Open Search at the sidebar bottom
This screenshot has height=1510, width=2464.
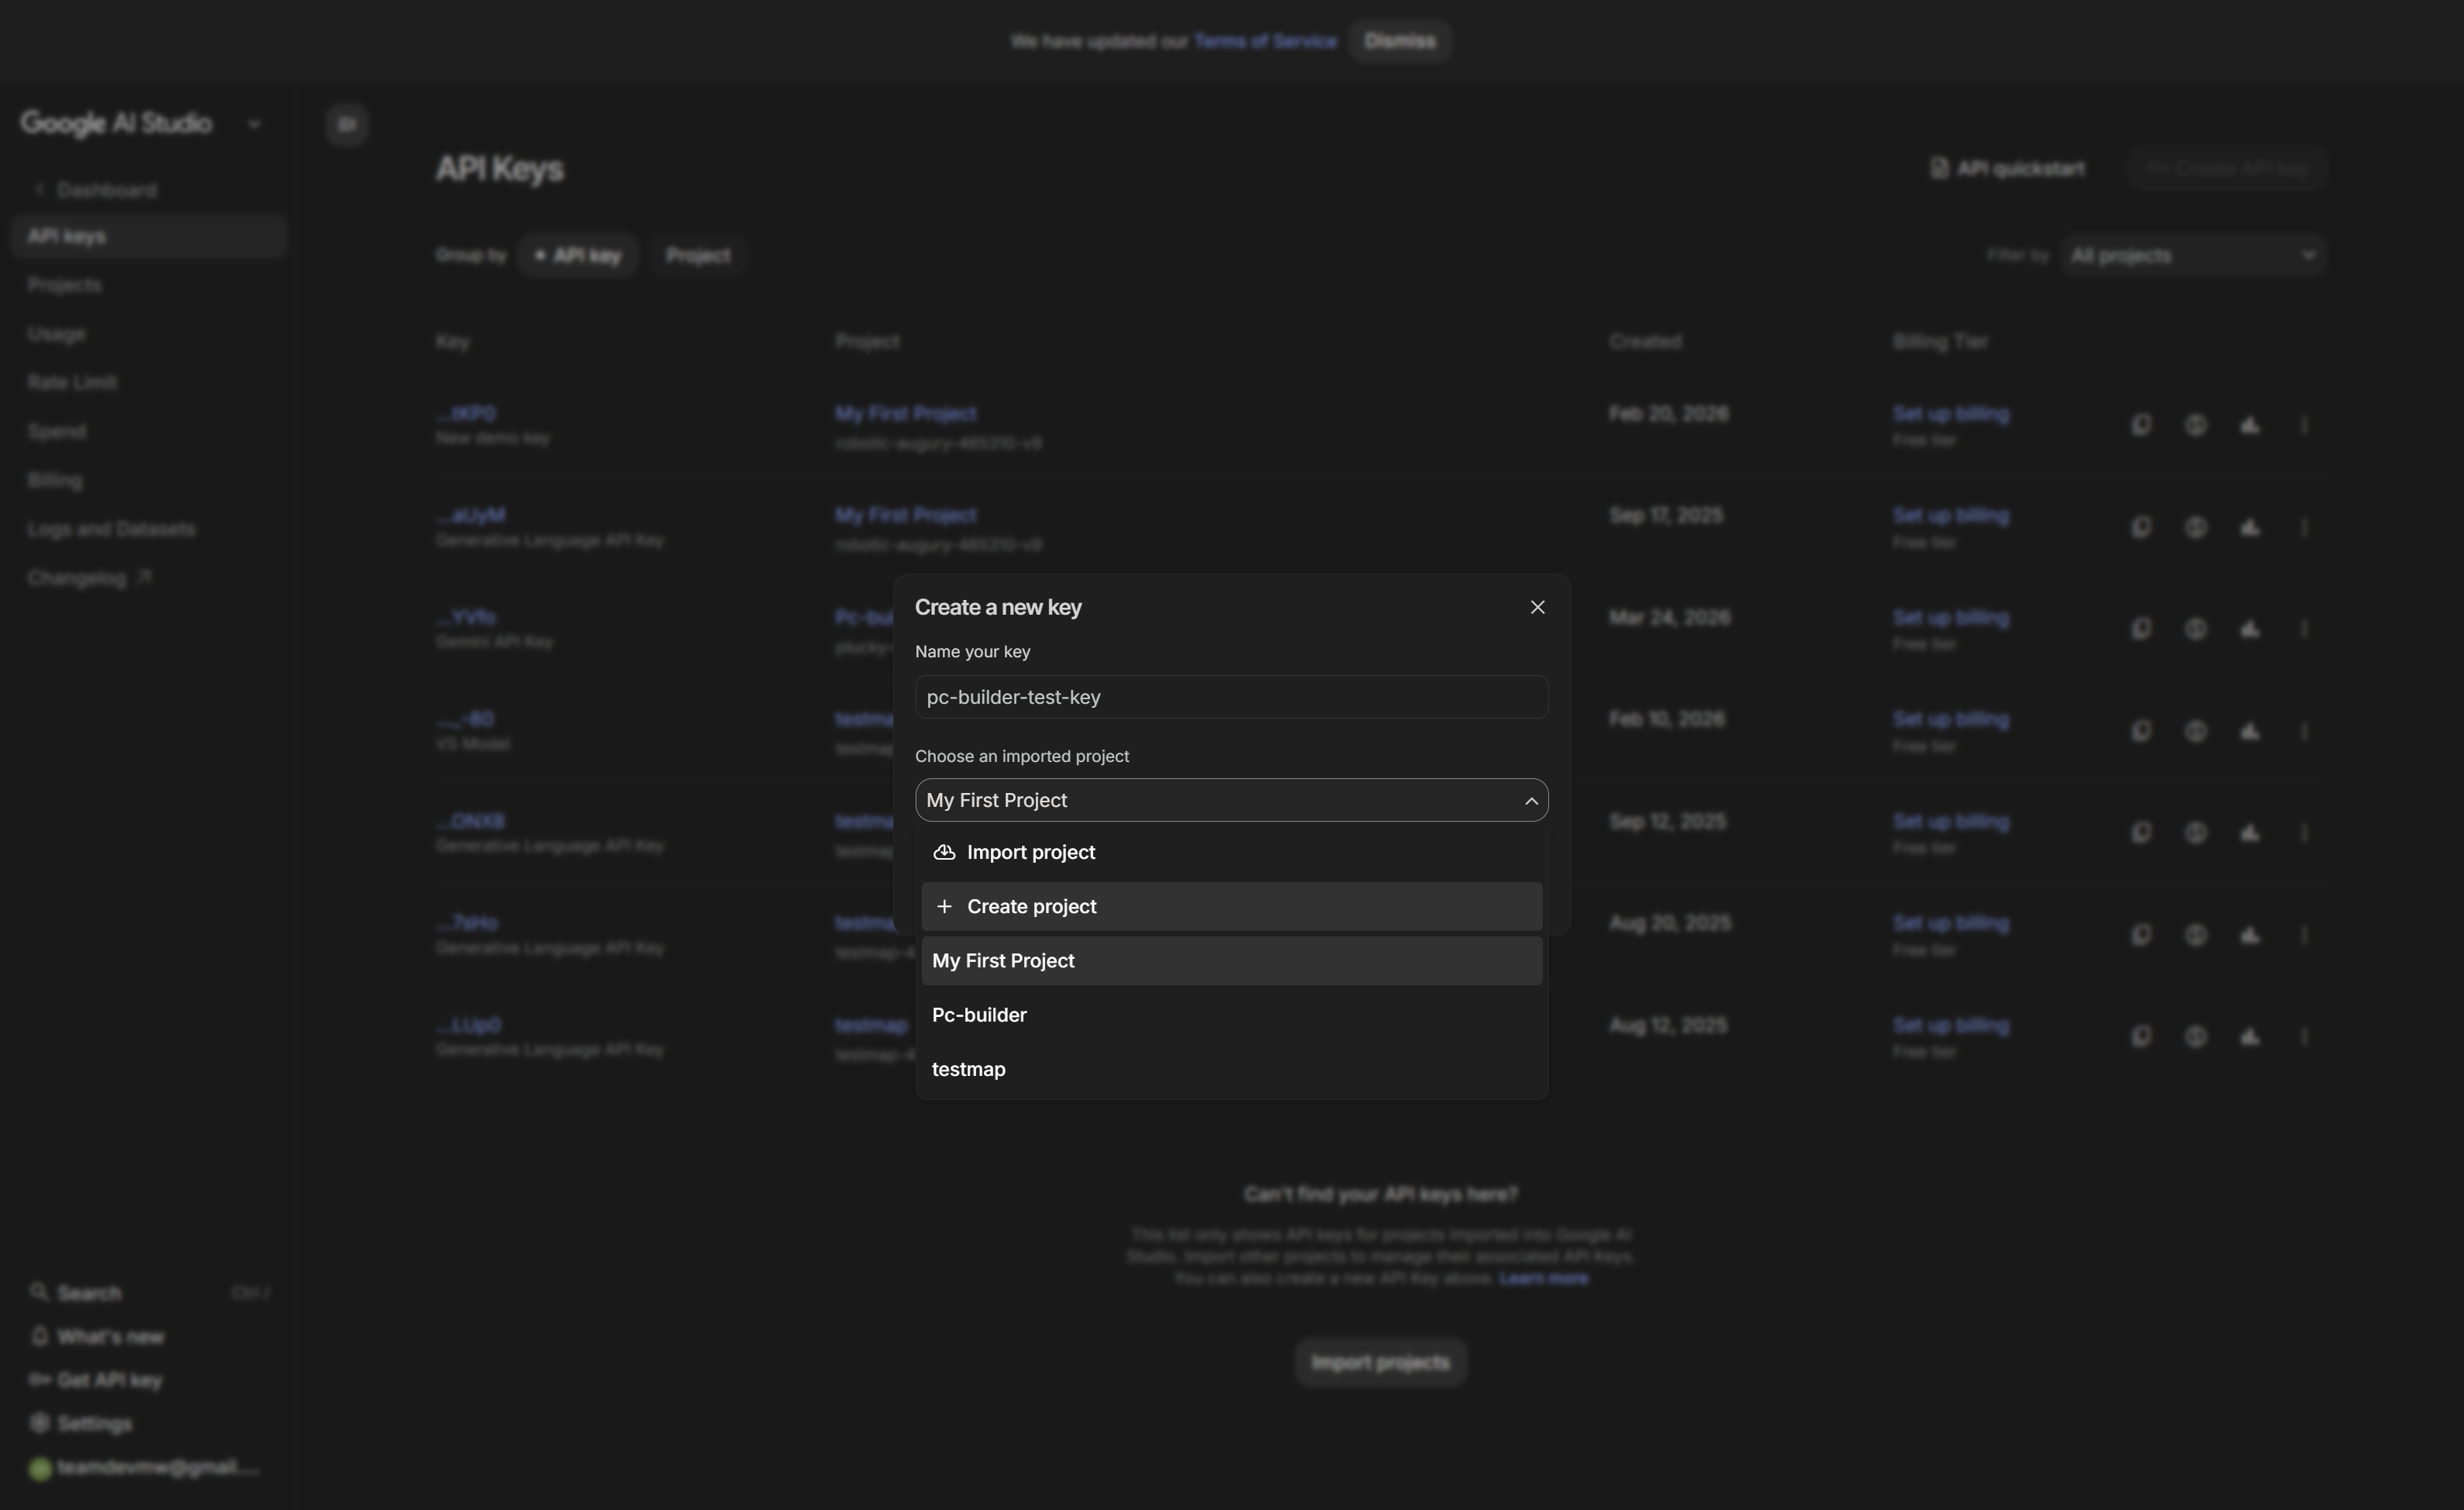click(x=149, y=1293)
